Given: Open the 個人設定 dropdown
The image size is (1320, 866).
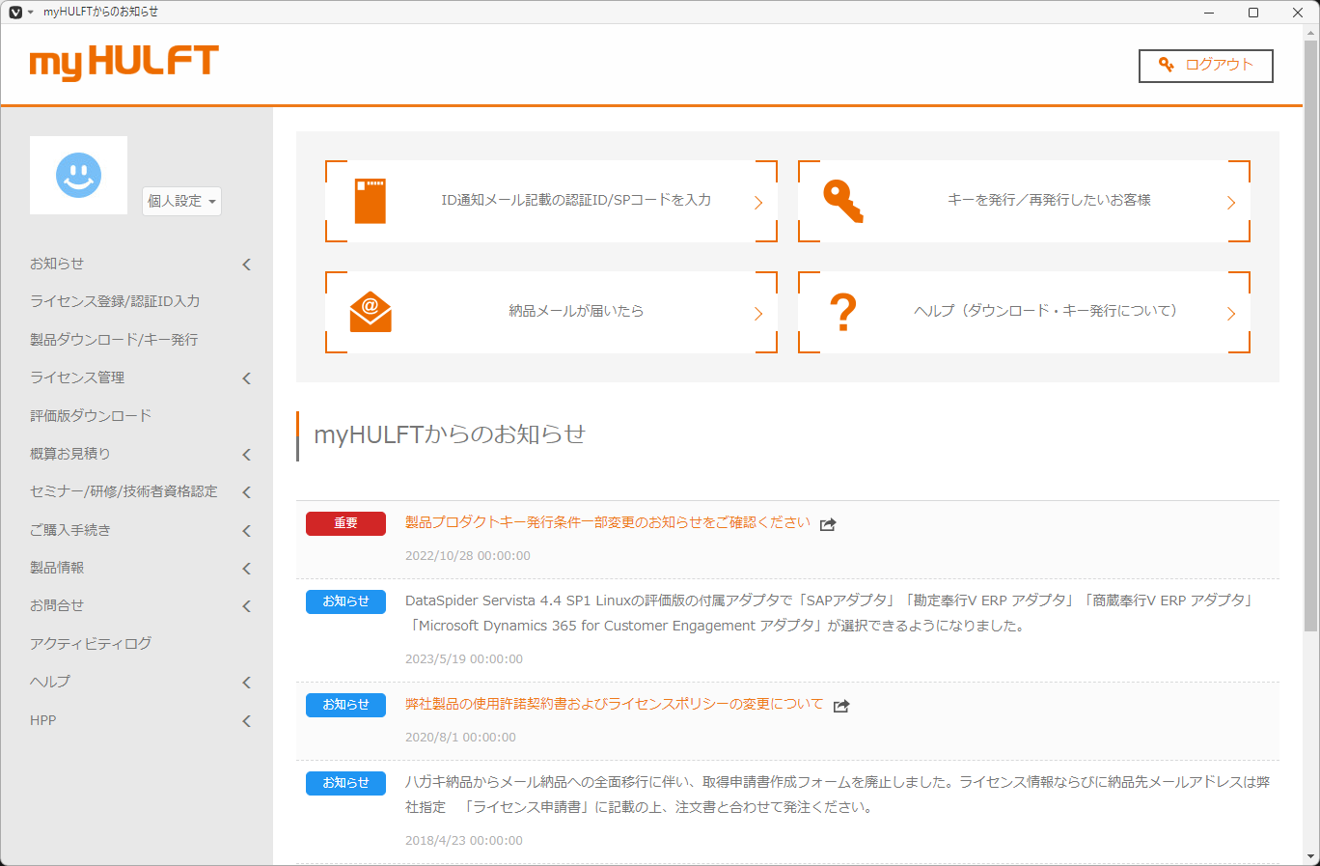Looking at the screenshot, I should click(x=181, y=201).
